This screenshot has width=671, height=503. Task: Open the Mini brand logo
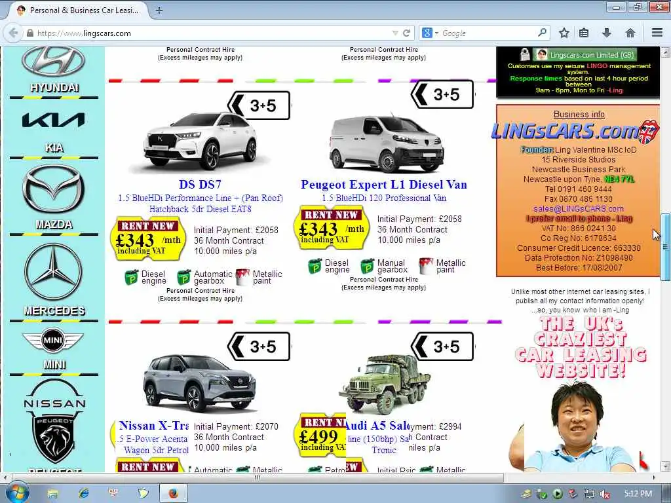[53, 341]
